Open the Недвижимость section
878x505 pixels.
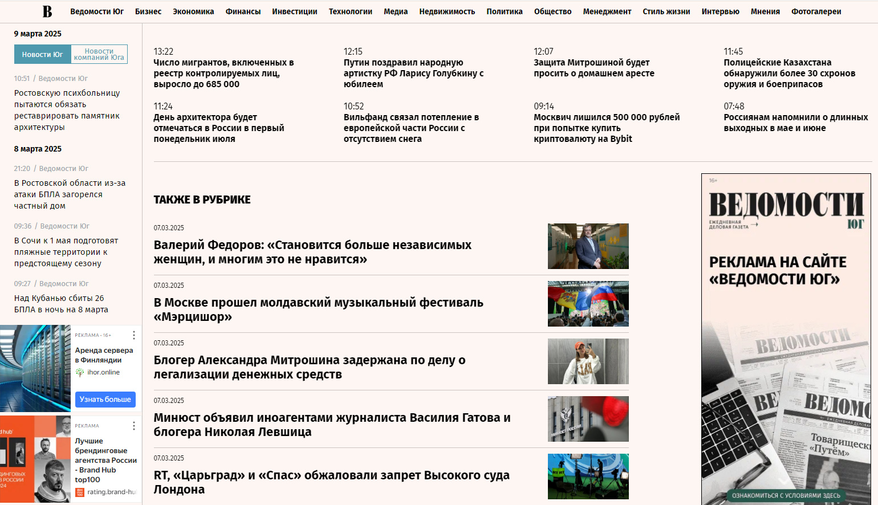coord(447,11)
